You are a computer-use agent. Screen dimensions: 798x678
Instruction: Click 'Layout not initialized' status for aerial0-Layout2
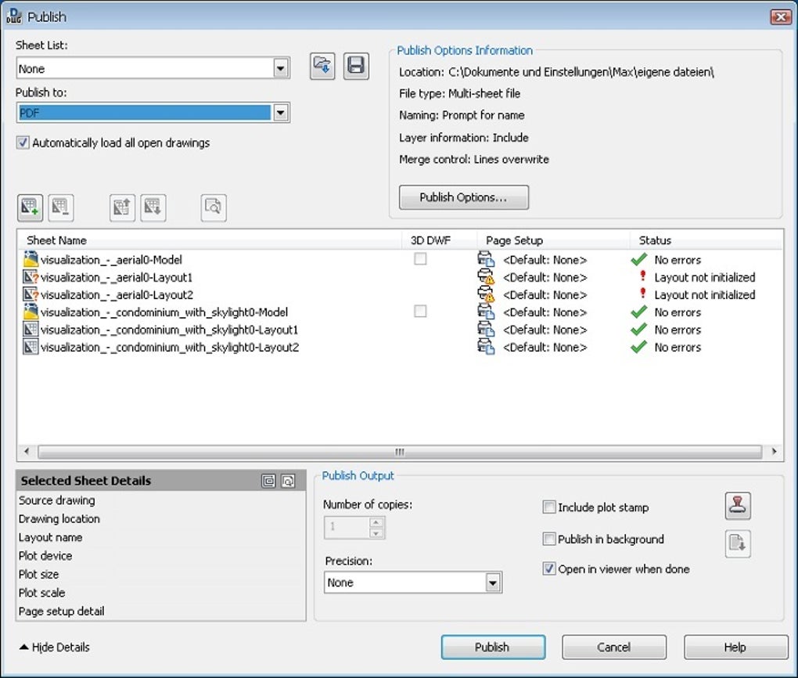pos(704,294)
